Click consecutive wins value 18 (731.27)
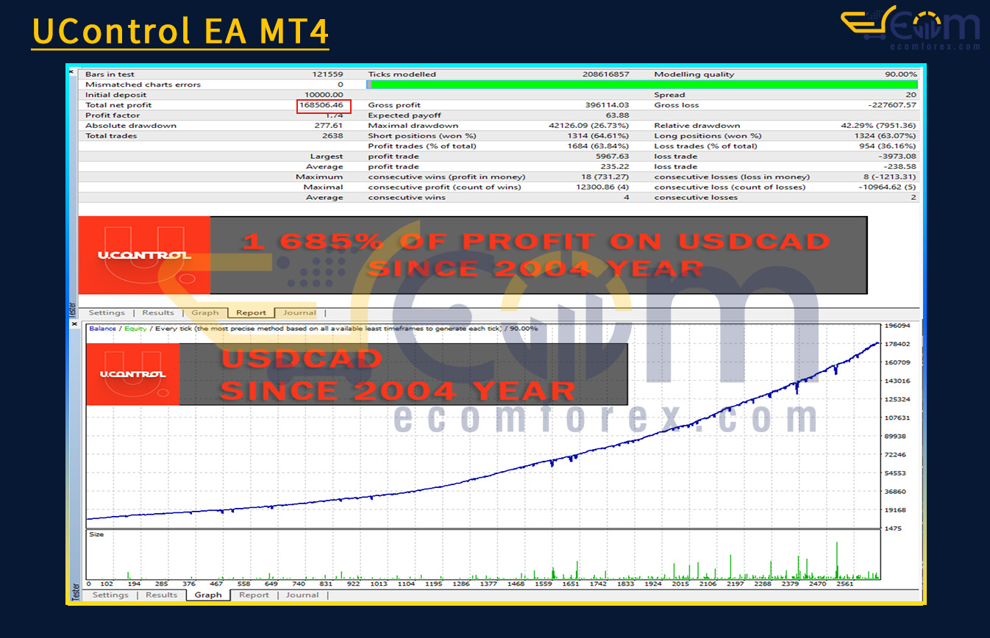Screen dimensions: 990x638 pos(603,177)
